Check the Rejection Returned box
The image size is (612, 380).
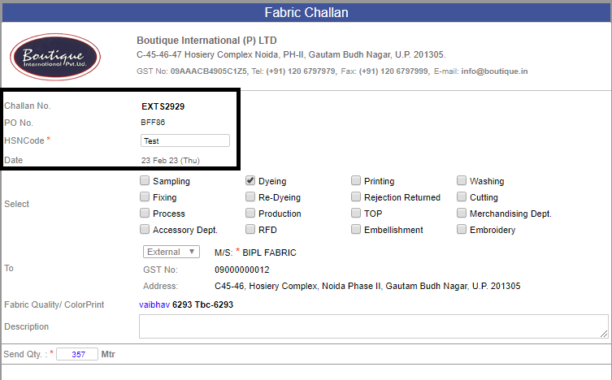[355, 196]
